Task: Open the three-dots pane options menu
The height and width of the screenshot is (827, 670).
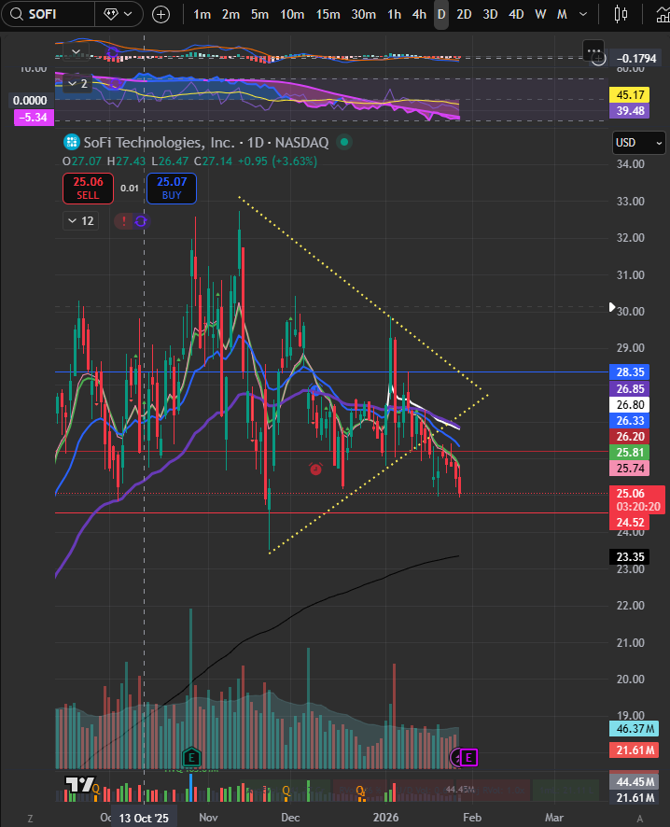Action: (x=594, y=51)
